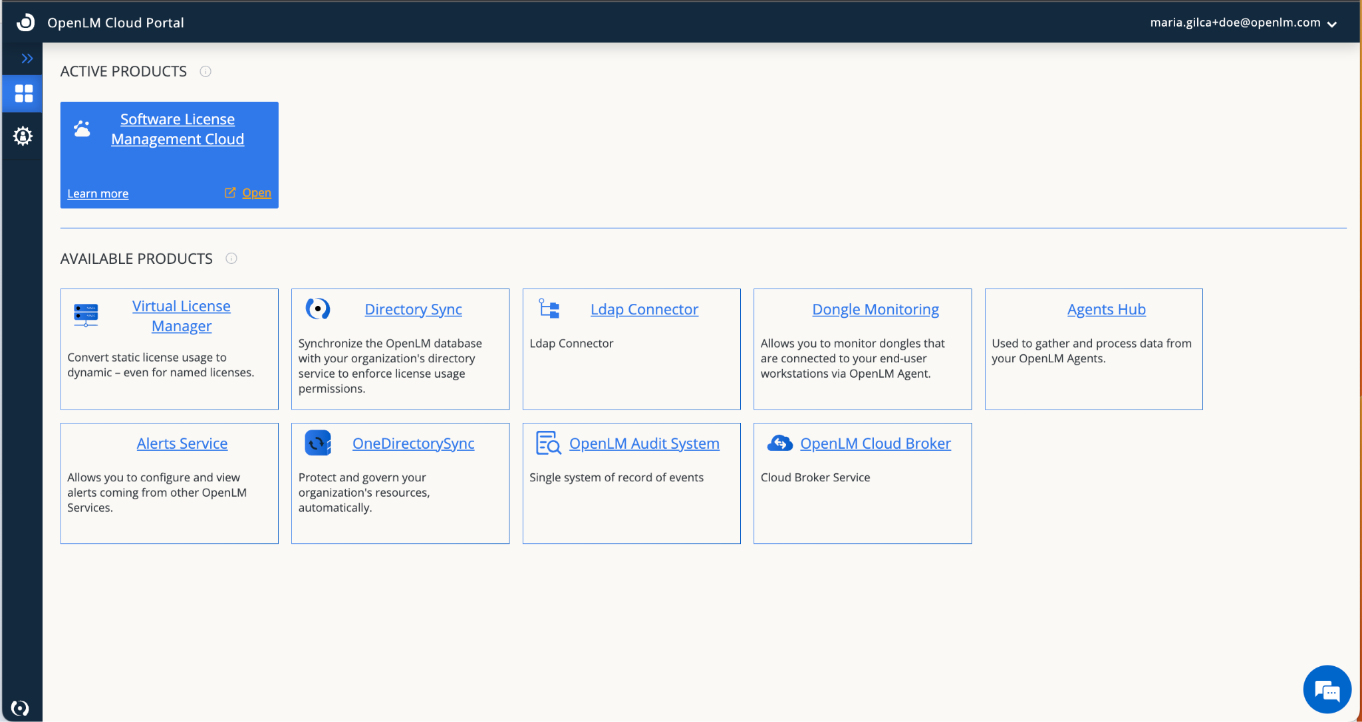Click the OneDirectorySync product icon
Viewport: 1362px width, 722px height.
(318, 443)
